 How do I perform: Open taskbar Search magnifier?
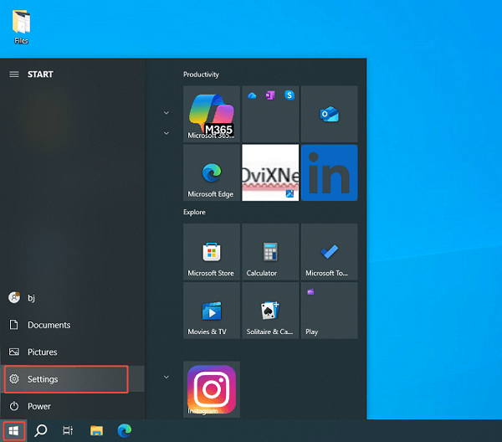41,431
